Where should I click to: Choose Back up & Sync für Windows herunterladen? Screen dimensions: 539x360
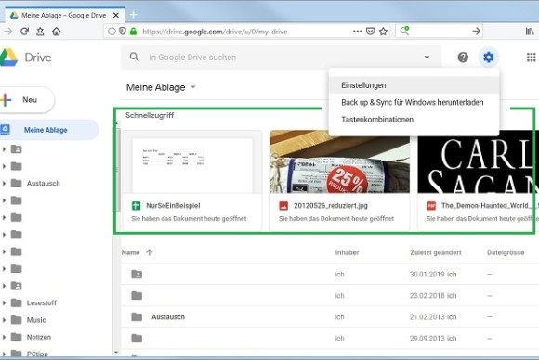414,102
